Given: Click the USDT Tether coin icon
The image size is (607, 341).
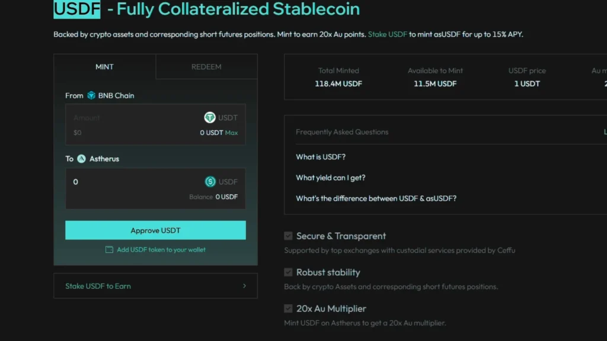Looking at the screenshot, I should coord(210,118).
